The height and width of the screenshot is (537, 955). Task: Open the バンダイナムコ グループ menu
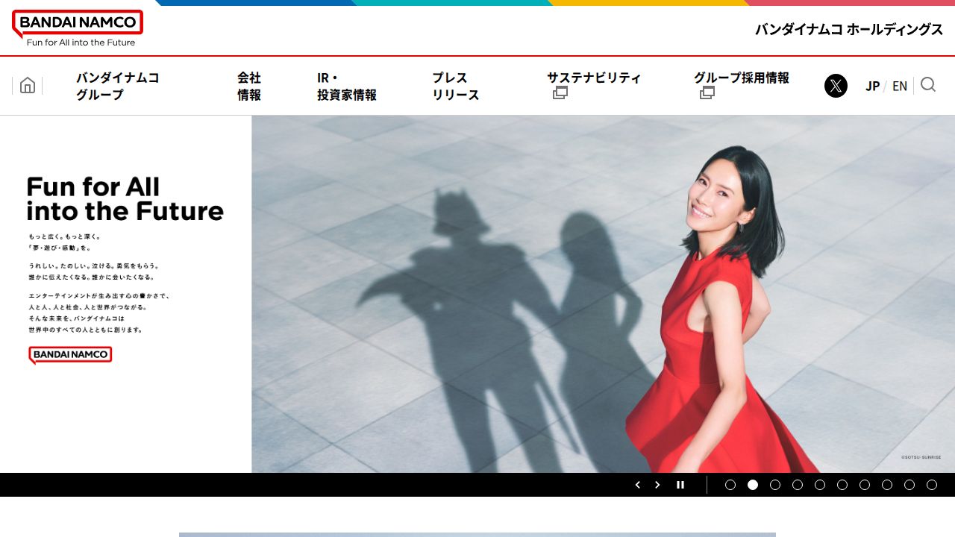click(118, 86)
